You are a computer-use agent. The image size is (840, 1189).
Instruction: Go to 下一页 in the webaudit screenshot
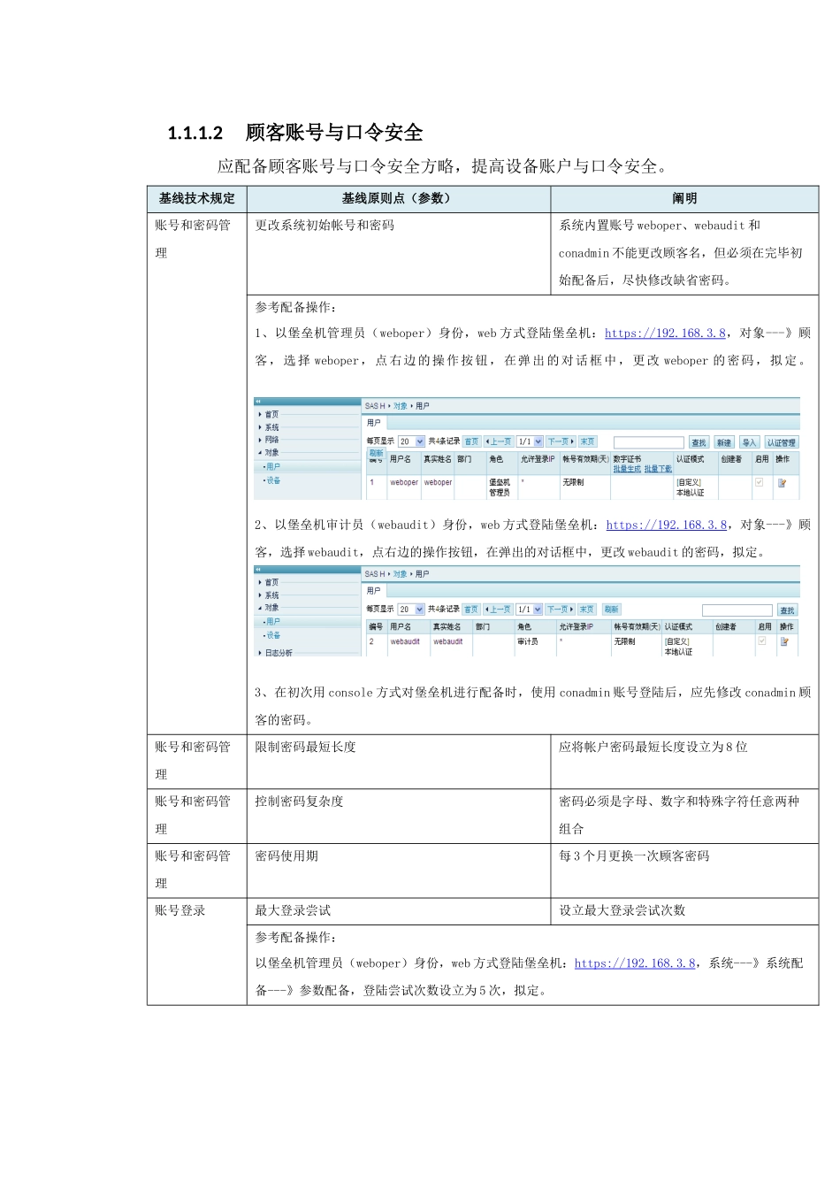(x=561, y=610)
